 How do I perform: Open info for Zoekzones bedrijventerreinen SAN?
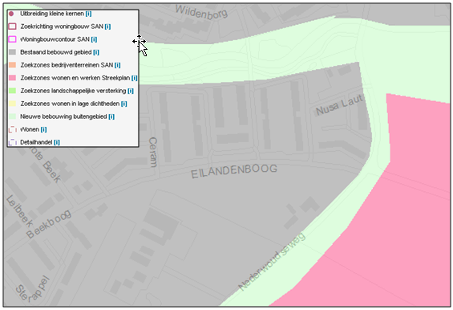[117, 65]
